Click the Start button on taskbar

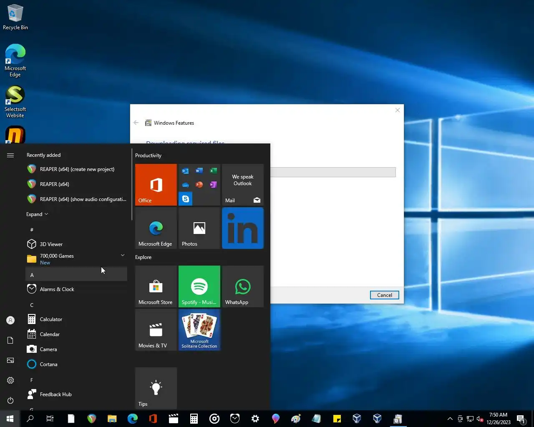pos(10,419)
